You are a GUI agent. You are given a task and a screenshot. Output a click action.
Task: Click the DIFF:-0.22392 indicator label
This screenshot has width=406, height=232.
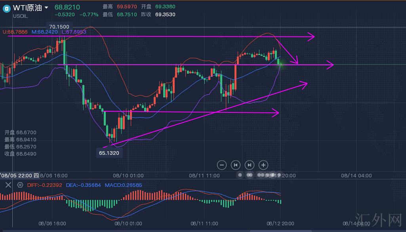(44, 185)
